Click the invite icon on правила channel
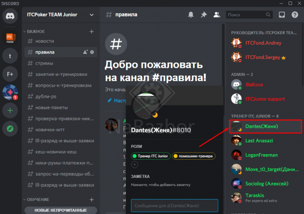This screenshot has height=214, width=304. coord(85,52)
